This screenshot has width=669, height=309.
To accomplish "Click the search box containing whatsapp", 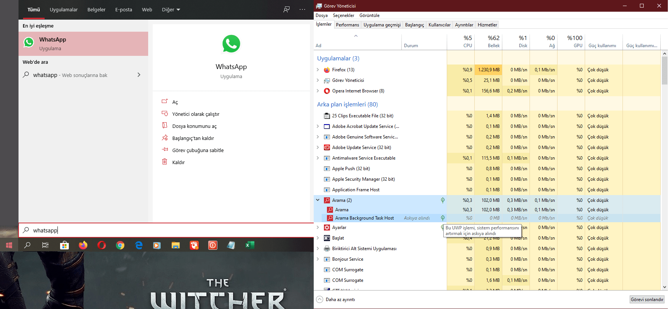I will tap(166, 230).
